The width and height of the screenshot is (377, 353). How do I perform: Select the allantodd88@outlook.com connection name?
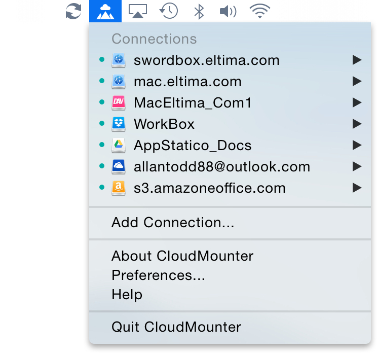[222, 167]
